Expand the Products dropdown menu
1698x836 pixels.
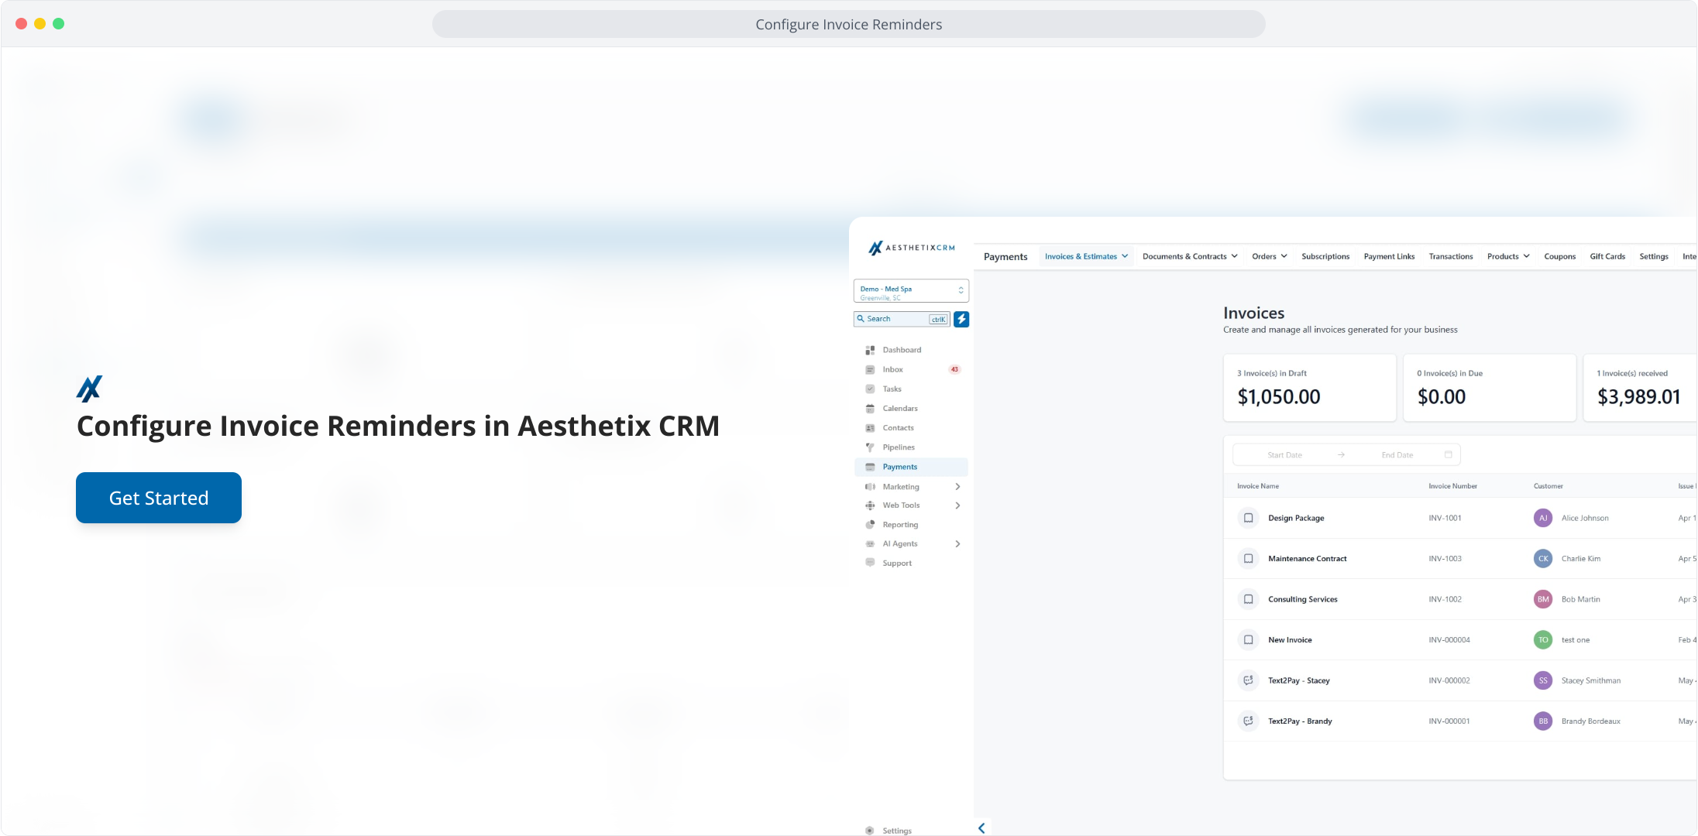click(1508, 256)
